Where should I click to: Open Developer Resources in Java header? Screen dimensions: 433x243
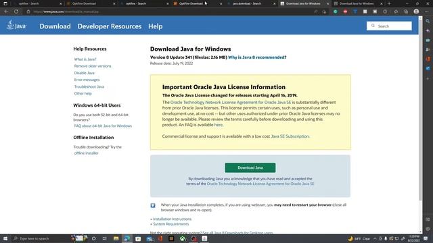pos(110,26)
